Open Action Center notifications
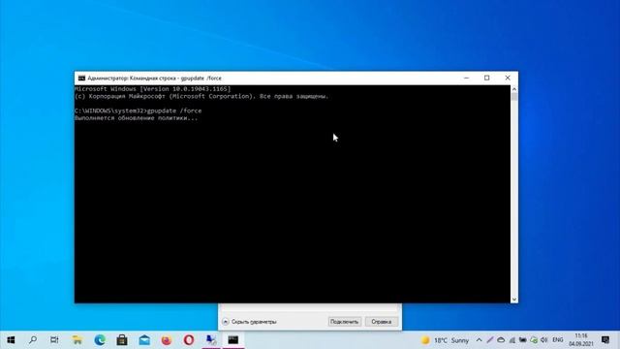This screenshot has width=620, height=349. click(x=604, y=340)
